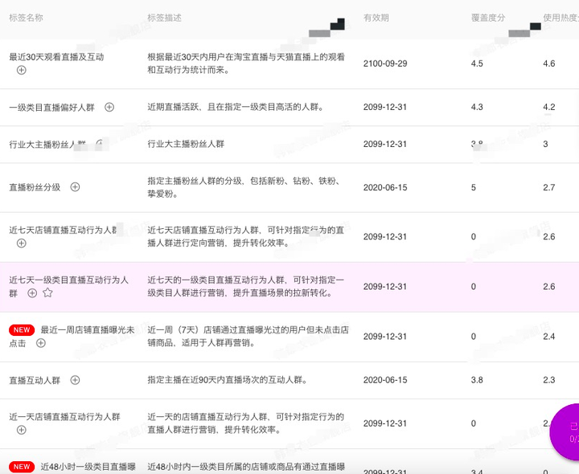This screenshot has width=579, height=474.
Task: Click usage heat value 4.2
Action: [548, 107]
